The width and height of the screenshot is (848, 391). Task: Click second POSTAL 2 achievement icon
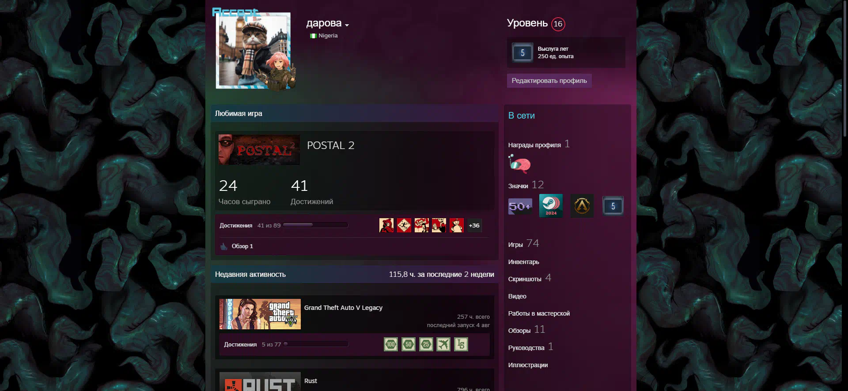404,225
